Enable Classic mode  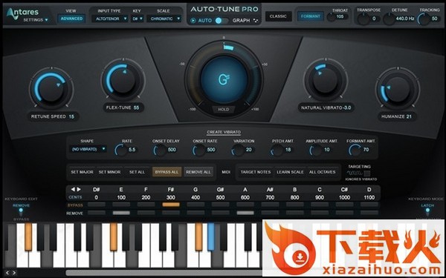[x=279, y=16]
